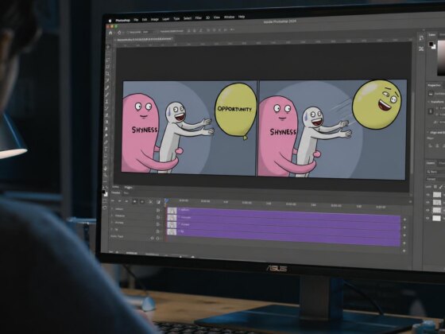The height and width of the screenshot is (334, 445).
Task: Hide the bottom layer using its eye icon
Action: [428, 218]
